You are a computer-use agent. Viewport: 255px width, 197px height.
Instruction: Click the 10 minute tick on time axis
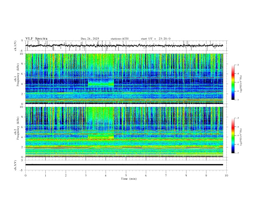(x=226, y=175)
